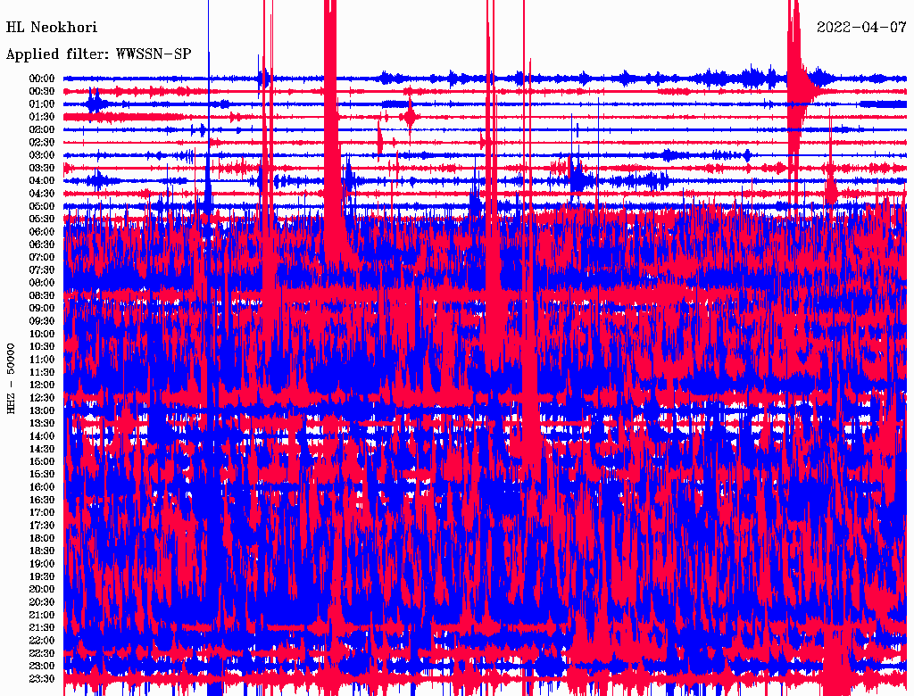Select the 06:00 time row label
The image size is (914, 696).
tap(42, 231)
